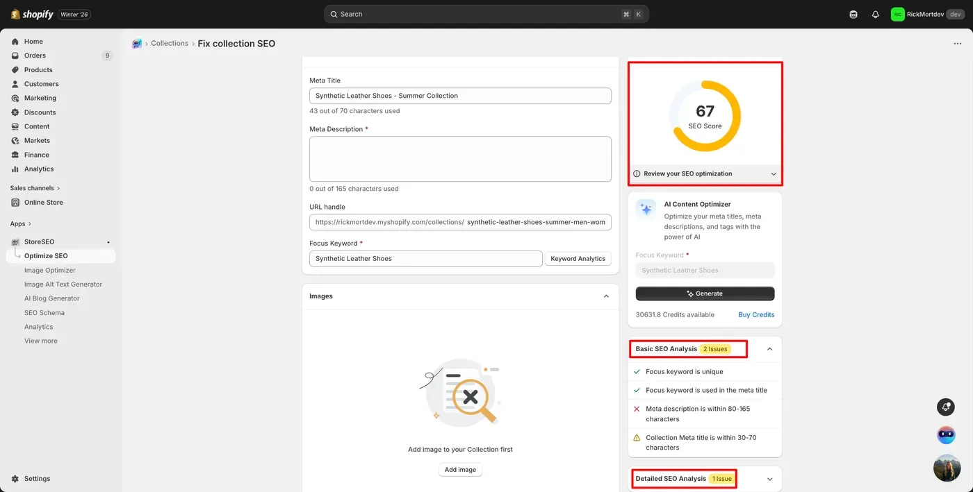
Task: Expand the Detailed SEO Analysis section
Action: tap(769, 479)
